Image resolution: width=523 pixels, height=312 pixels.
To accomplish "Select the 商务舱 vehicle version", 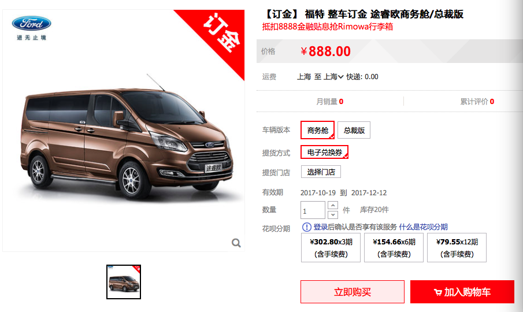I will [317, 130].
